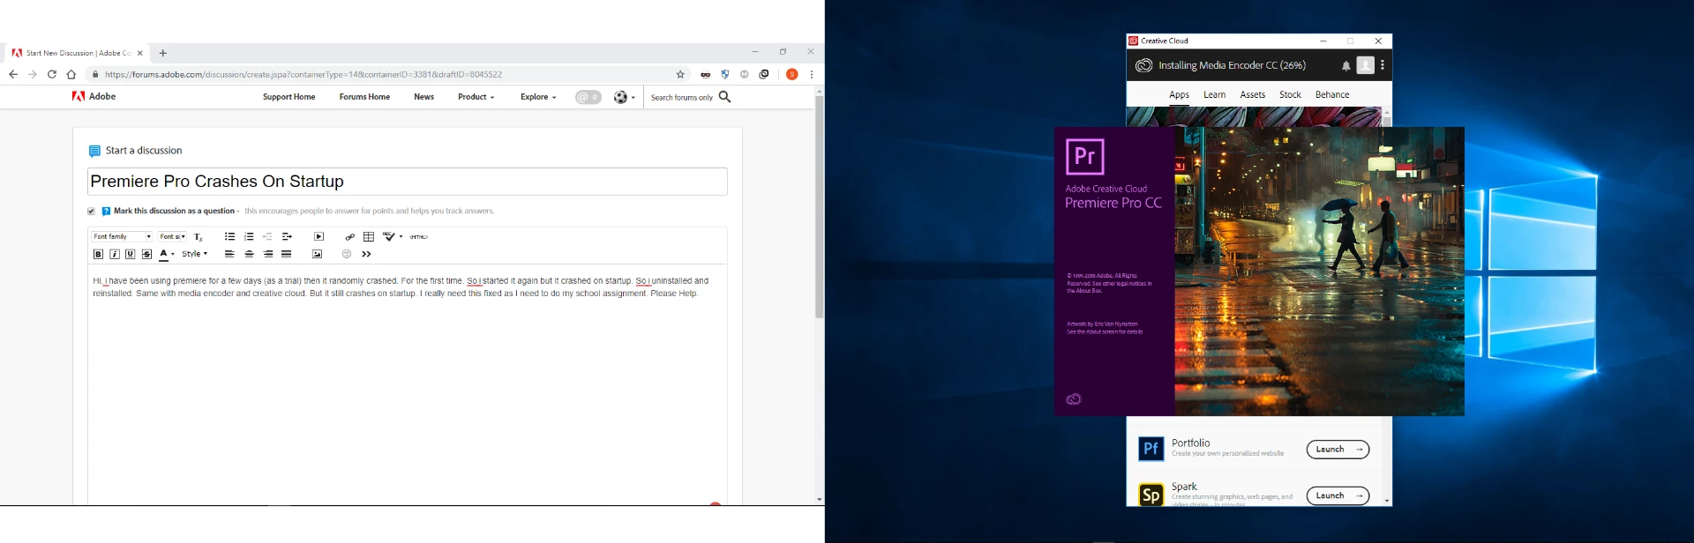Open Creative Cloud notifications bell

point(1345,66)
